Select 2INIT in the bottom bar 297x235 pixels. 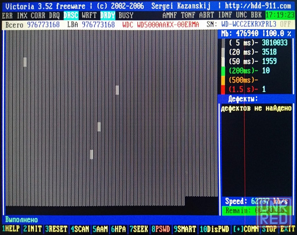(32, 229)
